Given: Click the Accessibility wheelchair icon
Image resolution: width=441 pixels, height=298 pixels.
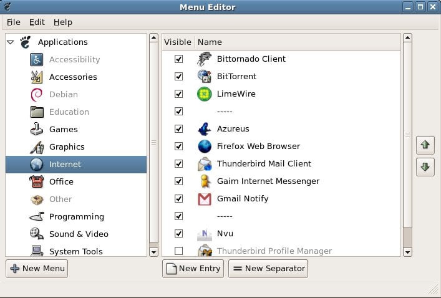Looking at the screenshot, I should 37,60.
